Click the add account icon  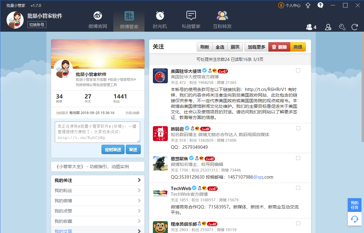(x=328, y=27)
